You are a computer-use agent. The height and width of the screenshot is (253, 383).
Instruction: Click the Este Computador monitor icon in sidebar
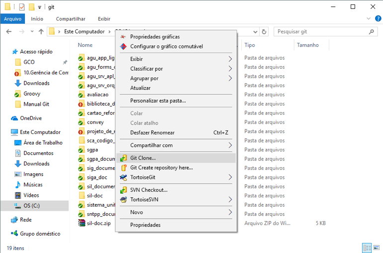pos(14,132)
